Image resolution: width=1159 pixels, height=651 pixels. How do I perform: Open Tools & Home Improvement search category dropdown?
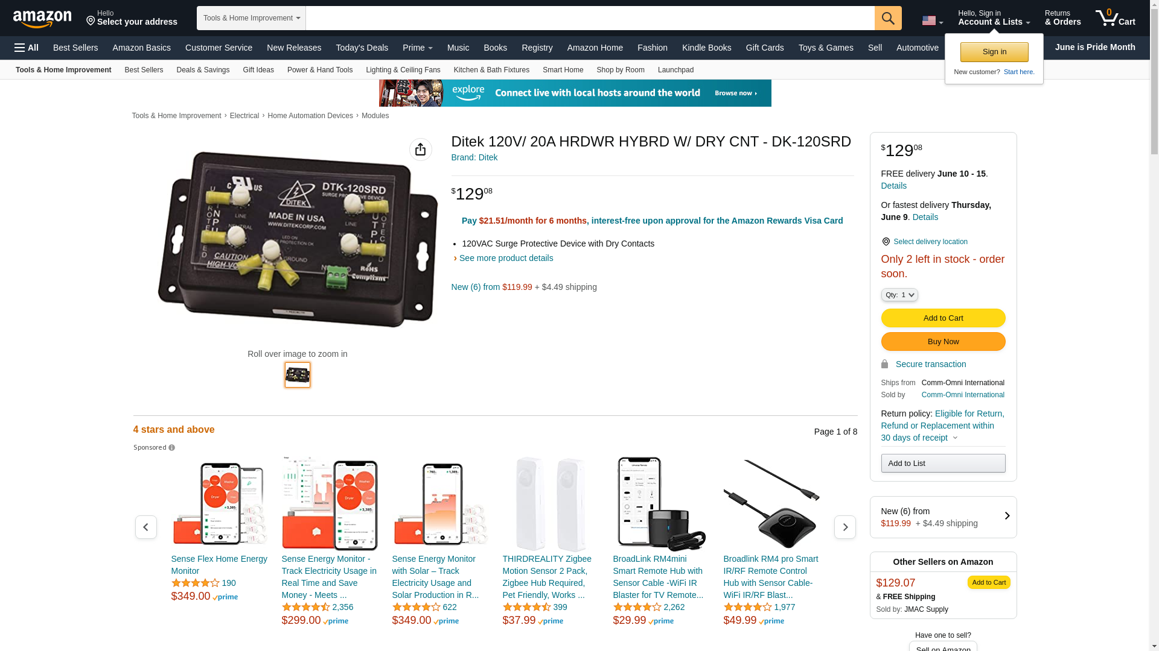coord(251,18)
